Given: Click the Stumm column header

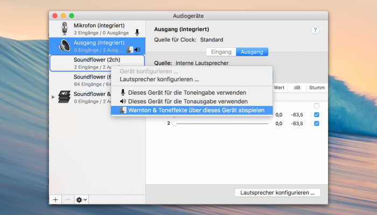Looking at the screenshot, I should click(317, 88).
